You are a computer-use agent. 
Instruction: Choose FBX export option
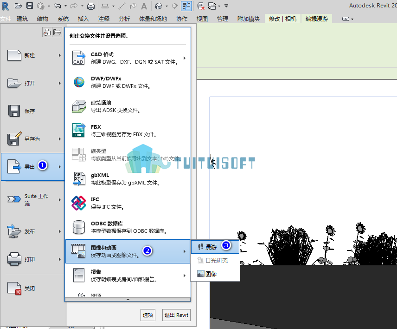(x=128, y=131)
